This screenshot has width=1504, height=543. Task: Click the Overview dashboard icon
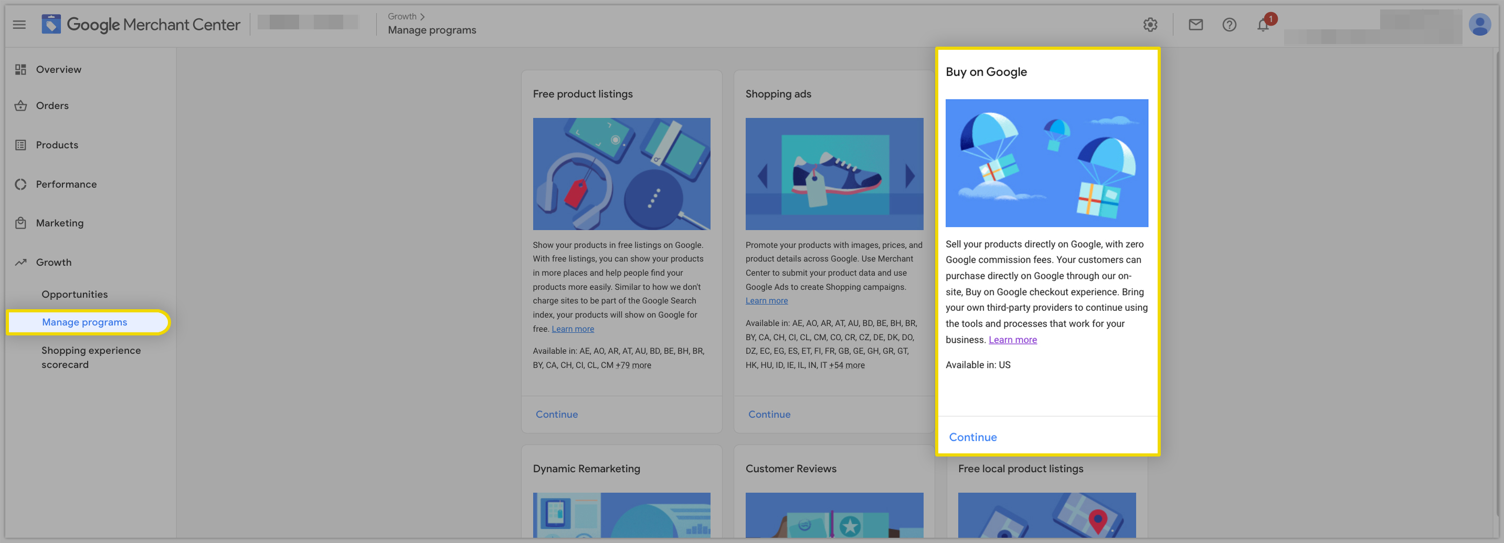21,69
